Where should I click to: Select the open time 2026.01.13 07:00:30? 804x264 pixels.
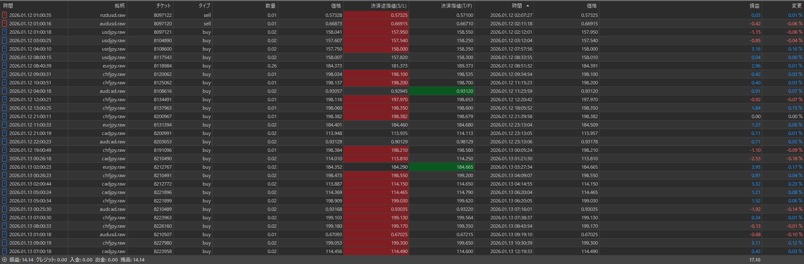click(30, 218)
